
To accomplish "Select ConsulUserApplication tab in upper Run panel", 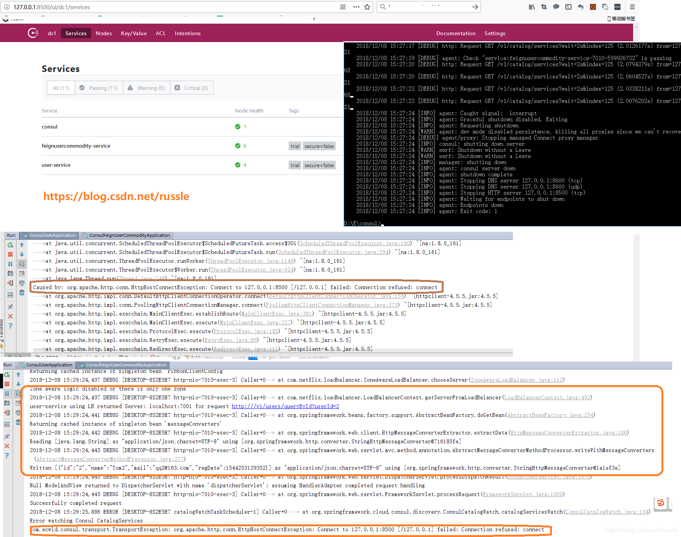I will coord(49,235).
